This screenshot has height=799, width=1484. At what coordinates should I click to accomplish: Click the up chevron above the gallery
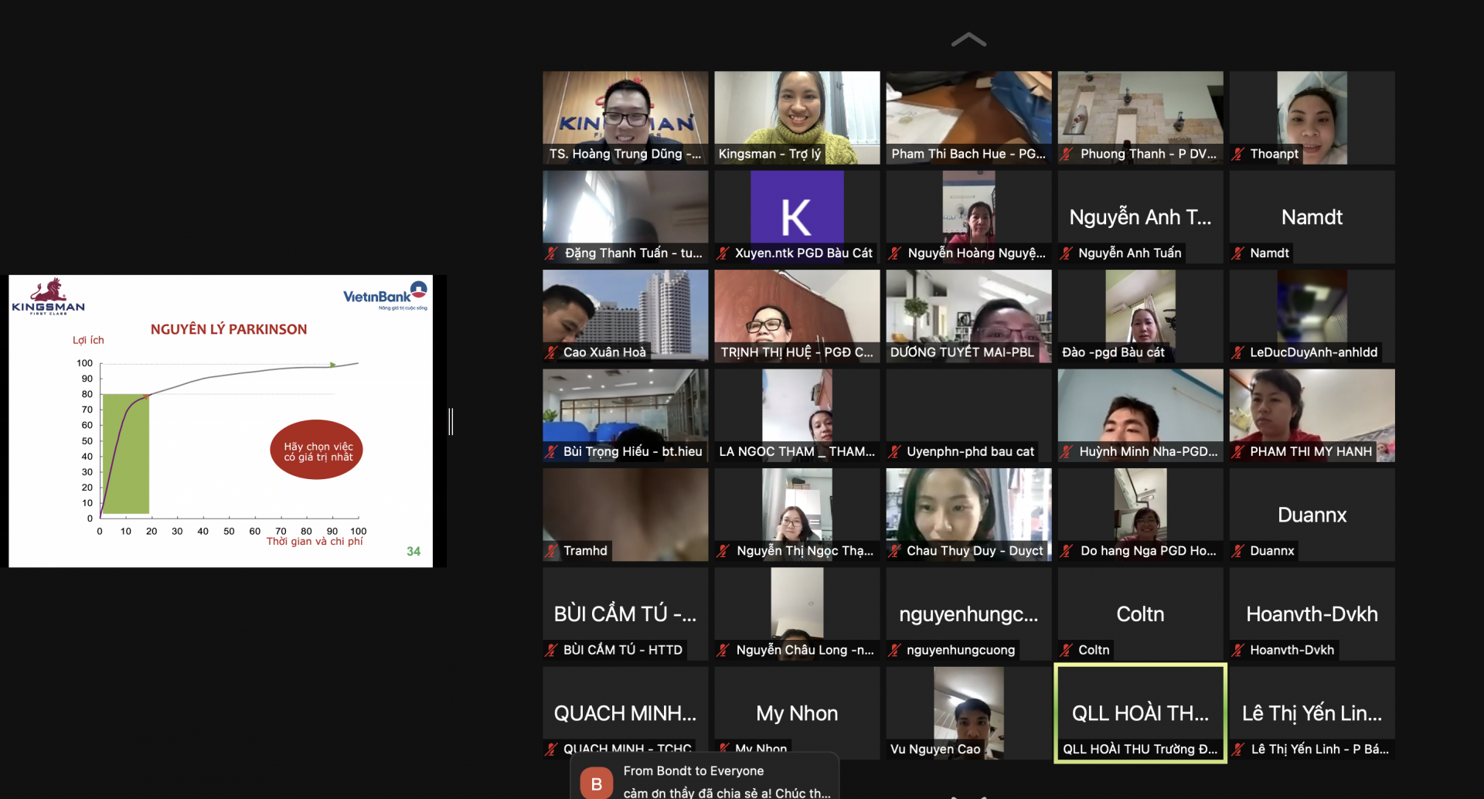pyautogui.click(x=968, y=40)
